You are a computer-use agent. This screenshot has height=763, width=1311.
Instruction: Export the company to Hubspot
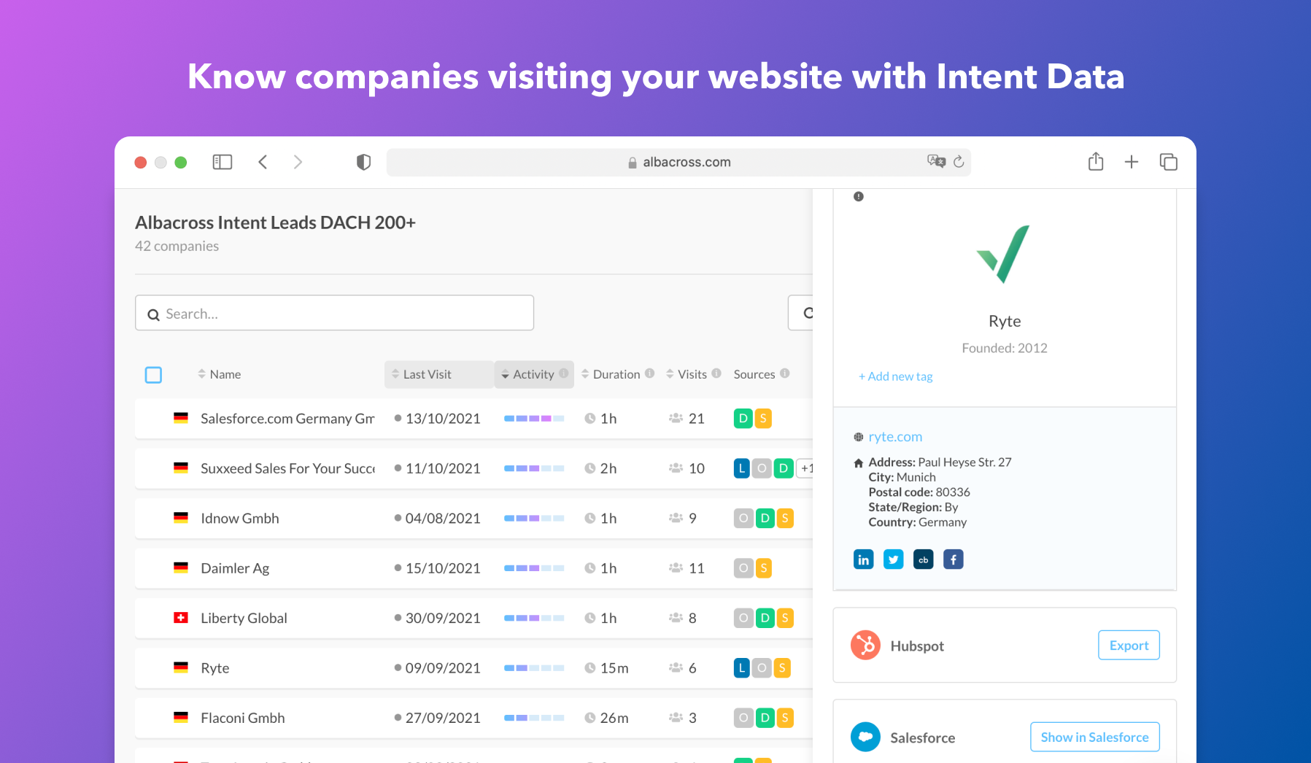click(x=1129, y=646)
